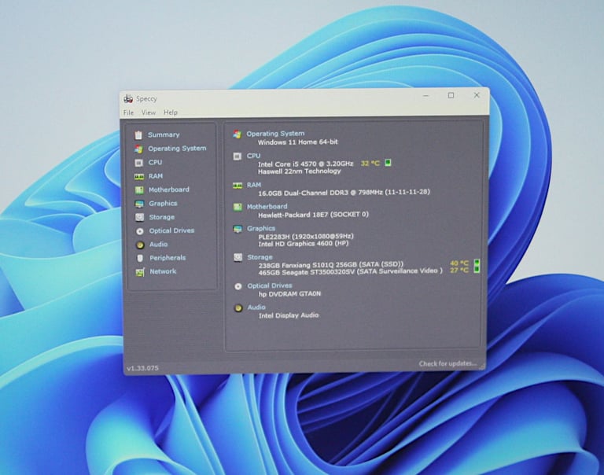Click the Optical Drives disc icon in sidebar

[140, 231]
